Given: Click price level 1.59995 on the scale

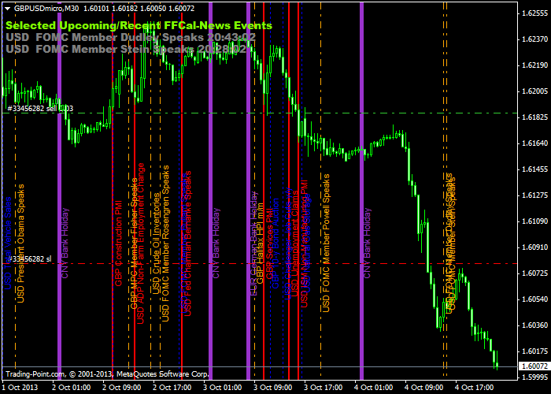Looking at the screenshot, I should (x=534, y=377).
